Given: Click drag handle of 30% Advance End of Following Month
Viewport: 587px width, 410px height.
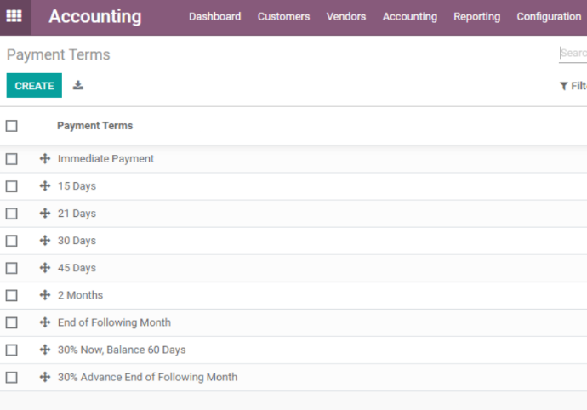Looking at the screenshot, I should click(45, 377).
